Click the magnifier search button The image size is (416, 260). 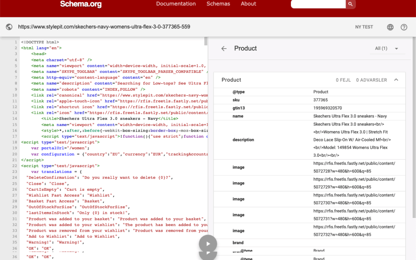coord(351,4)
